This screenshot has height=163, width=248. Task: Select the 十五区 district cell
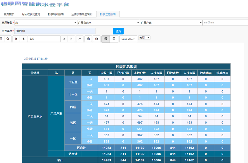[x=73, y=82]
